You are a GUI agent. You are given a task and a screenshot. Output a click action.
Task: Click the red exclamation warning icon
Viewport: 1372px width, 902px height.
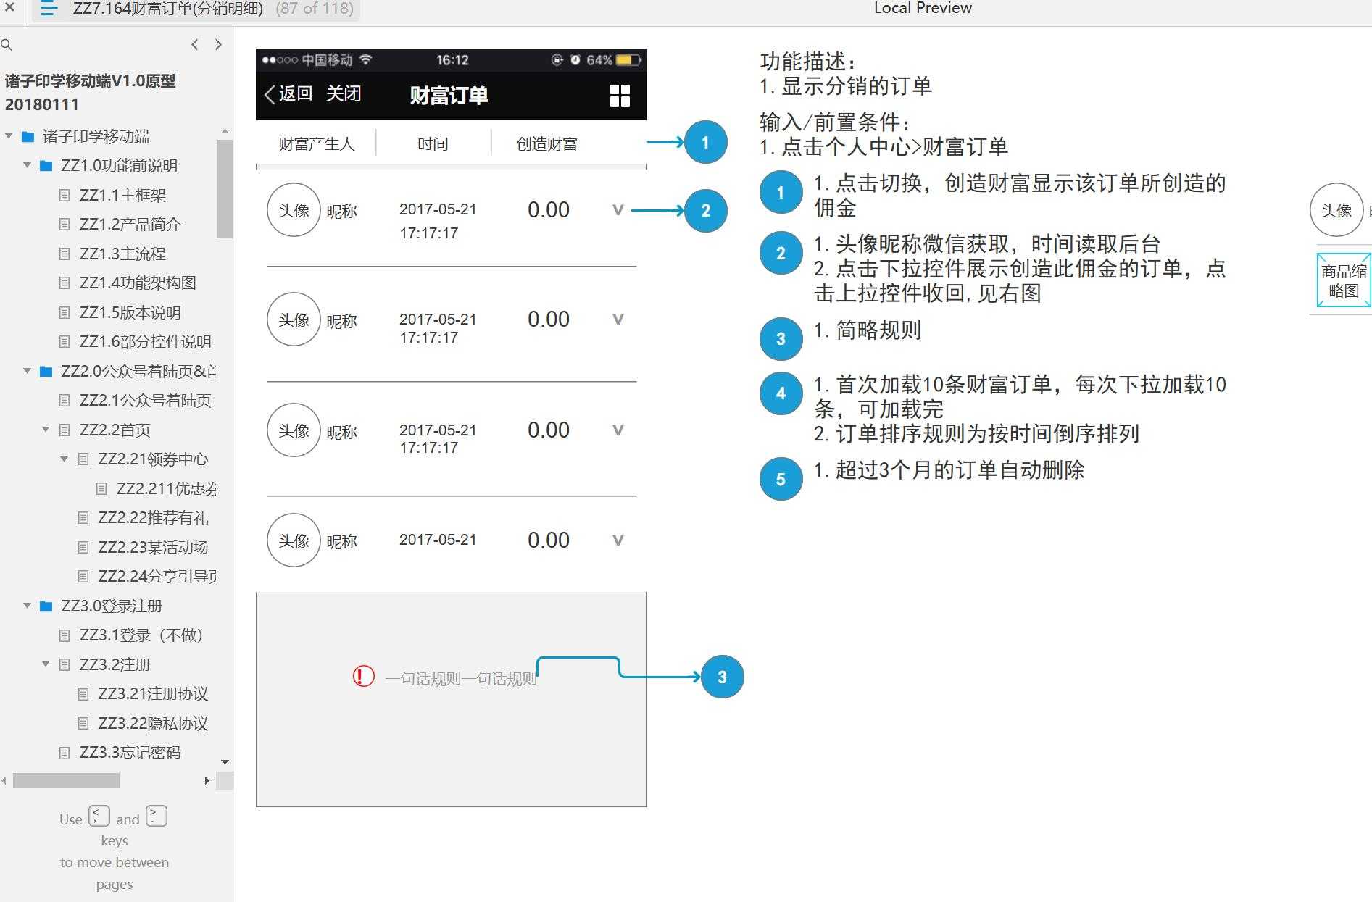click(362, 676)
